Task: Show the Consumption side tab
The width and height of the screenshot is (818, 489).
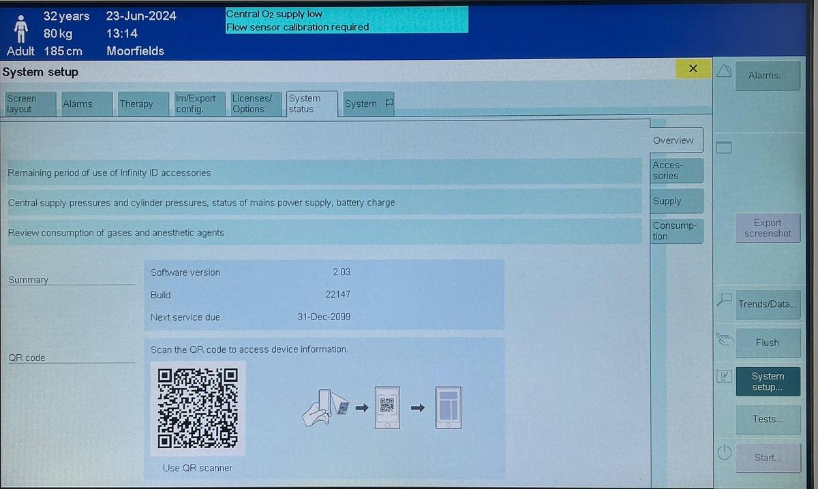Action: [x=676, y=231]
